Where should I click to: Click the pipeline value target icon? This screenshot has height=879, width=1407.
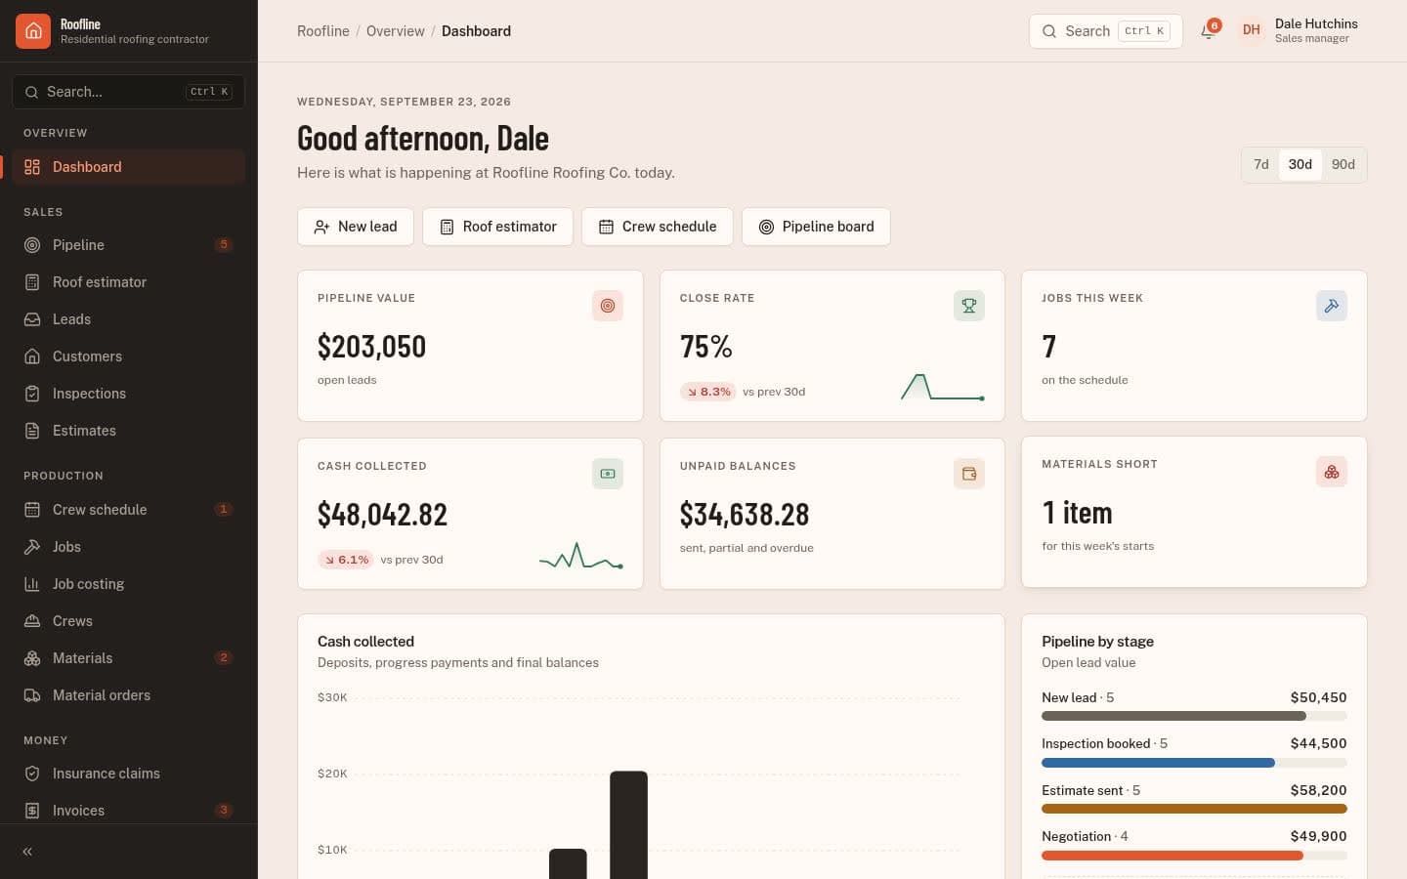[608, 306]
